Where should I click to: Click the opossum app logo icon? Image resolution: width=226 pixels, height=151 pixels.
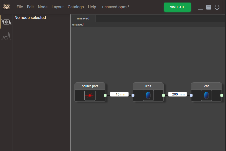7,7
